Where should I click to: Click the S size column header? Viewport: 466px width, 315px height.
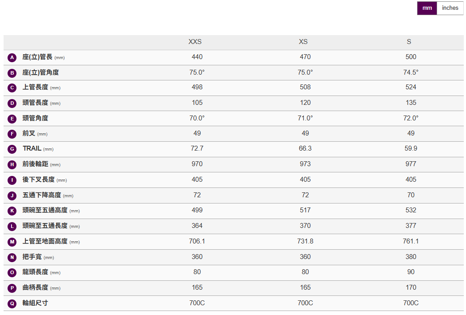pyautogui.click(x=409, y=42)
